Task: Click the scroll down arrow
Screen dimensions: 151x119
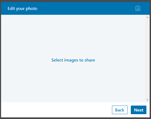Action: pos(147,100)
